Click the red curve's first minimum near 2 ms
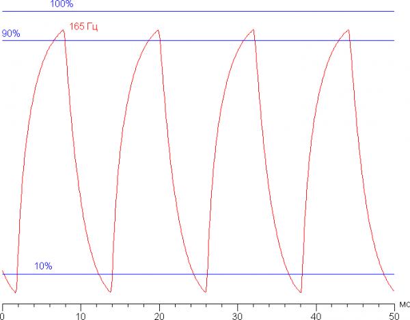Screen dimensions: 410x320 [x=16, y=293]
